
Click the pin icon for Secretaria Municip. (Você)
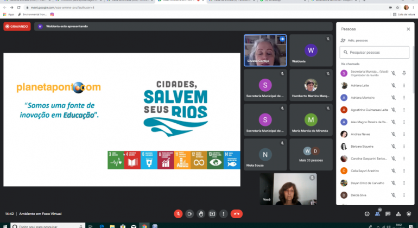(404, 73)
